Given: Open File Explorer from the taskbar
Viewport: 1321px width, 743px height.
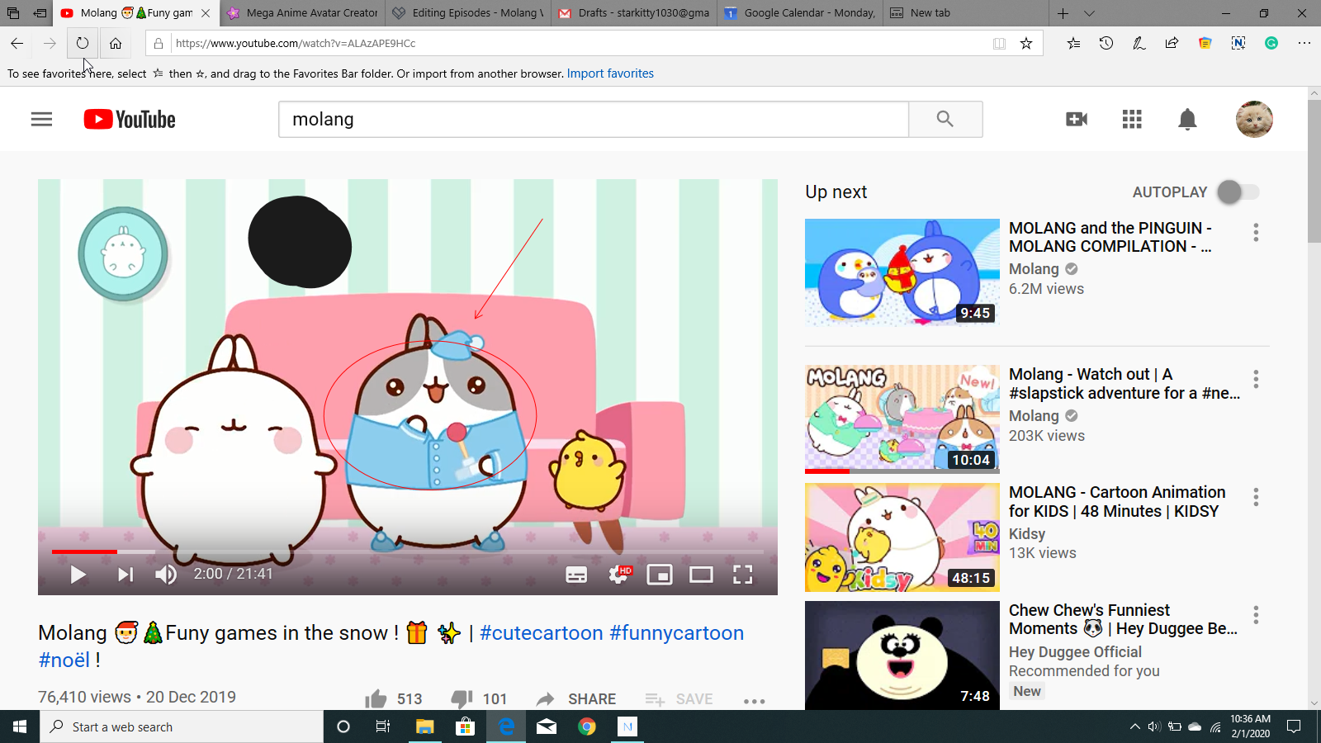Looking at the screenshot, I should (x=424, y=726).
